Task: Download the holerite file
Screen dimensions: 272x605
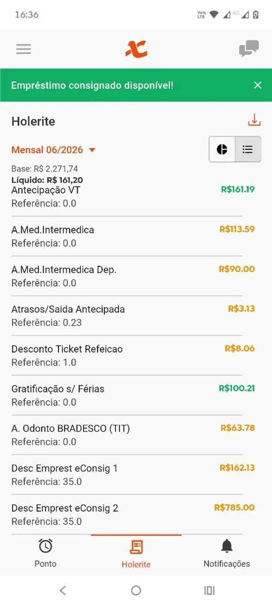Action: click(x=255, y=120)
